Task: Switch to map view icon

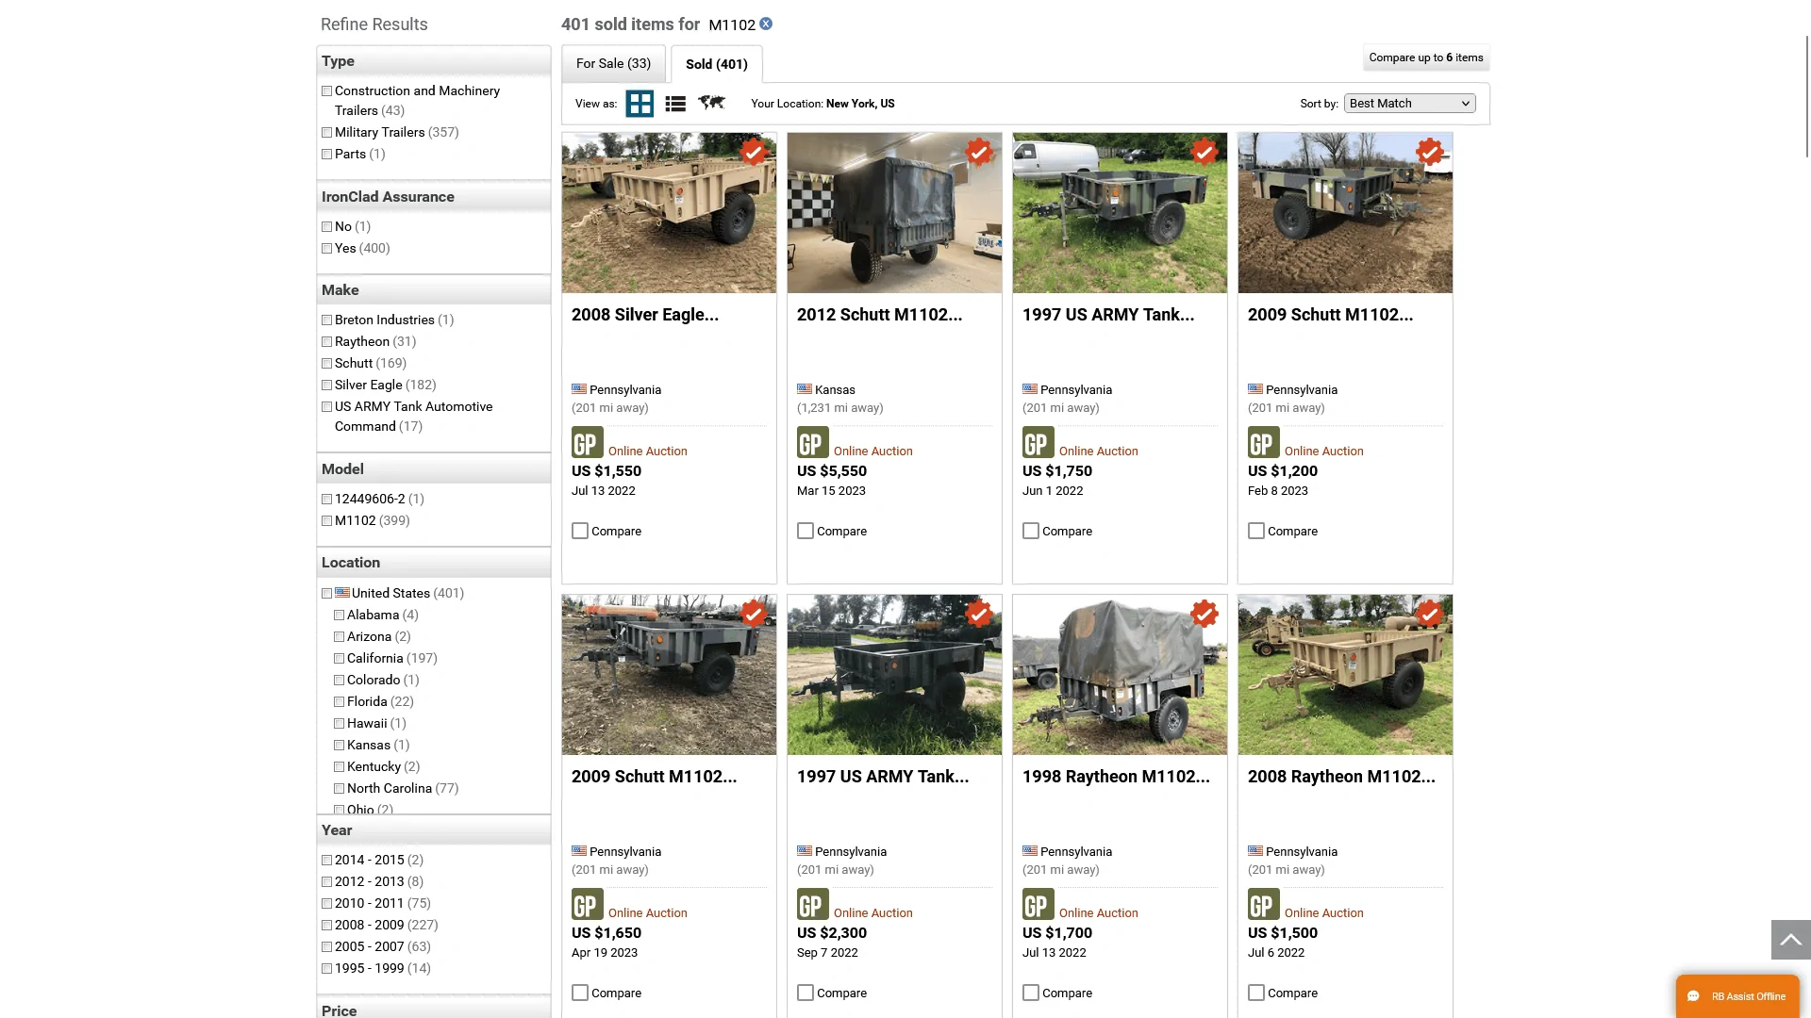Action: 711,102
